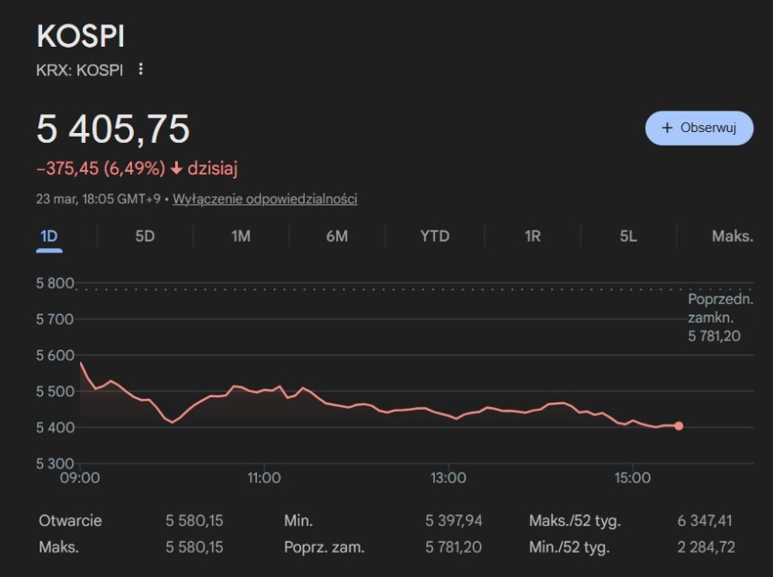Screen dimensions: 773x577
Task: View the 1R one-year range
Action: (x=532, y=236)
